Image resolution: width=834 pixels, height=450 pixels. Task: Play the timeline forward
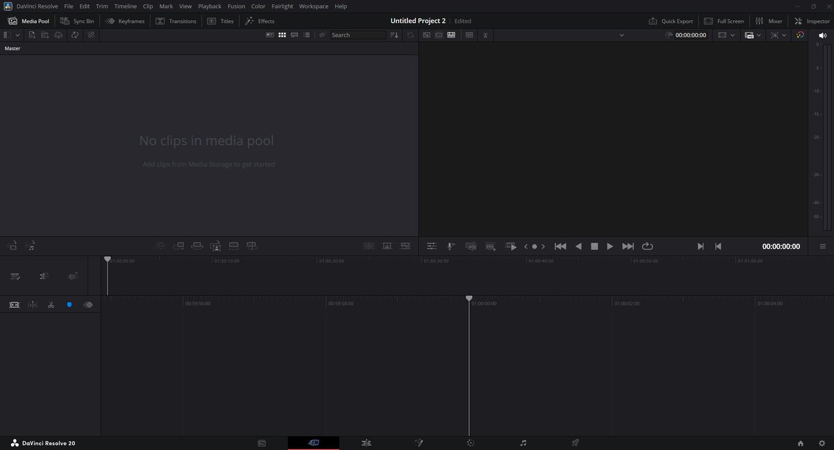click(610, 246)
